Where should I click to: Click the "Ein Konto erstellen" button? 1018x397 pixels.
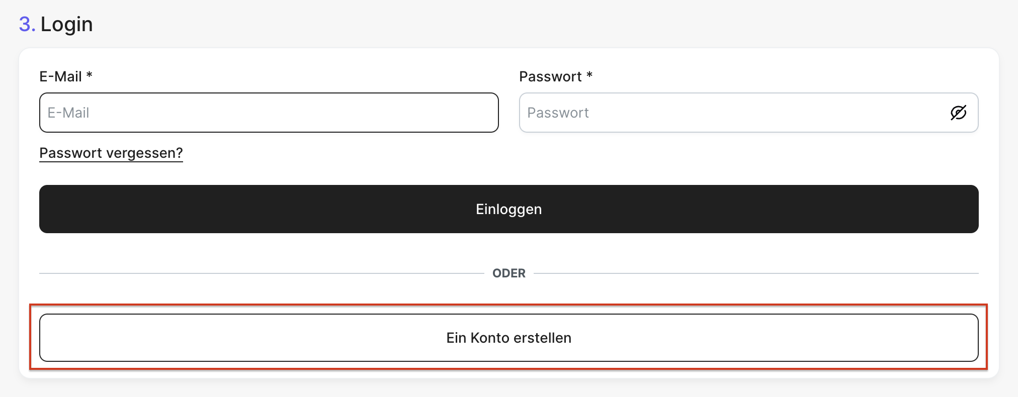tap(508, 338)
